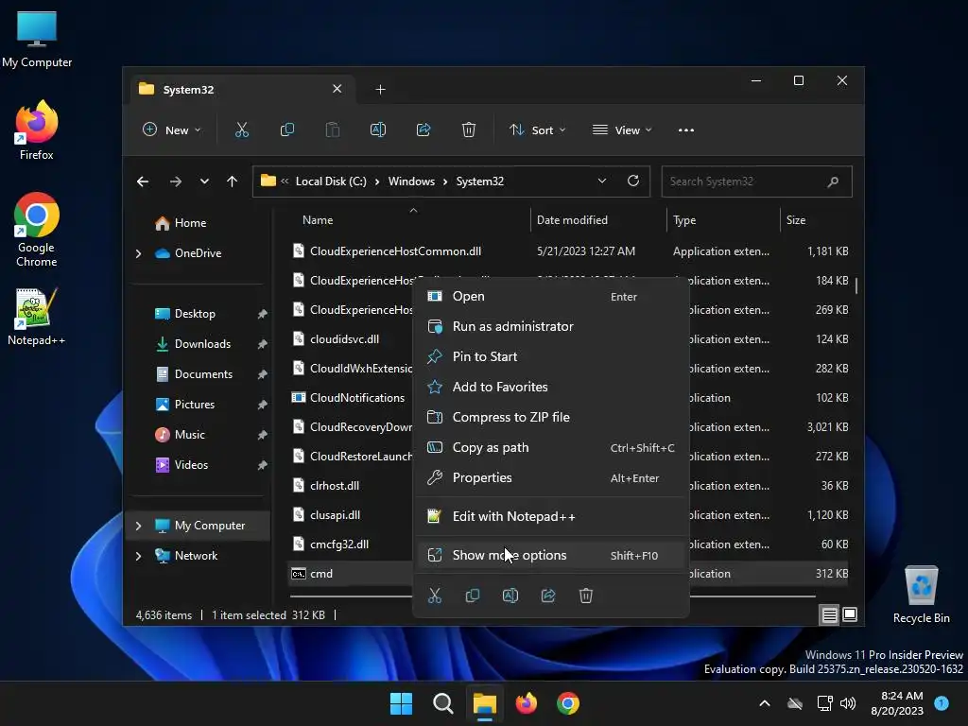Click the Cut icon in Explorer toolbar

241,130
